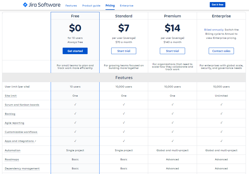This screenshot has height=174, width=249.
Task: Click the User limit (per site) label
Action: pyautogui.click(x=17, y=87)
